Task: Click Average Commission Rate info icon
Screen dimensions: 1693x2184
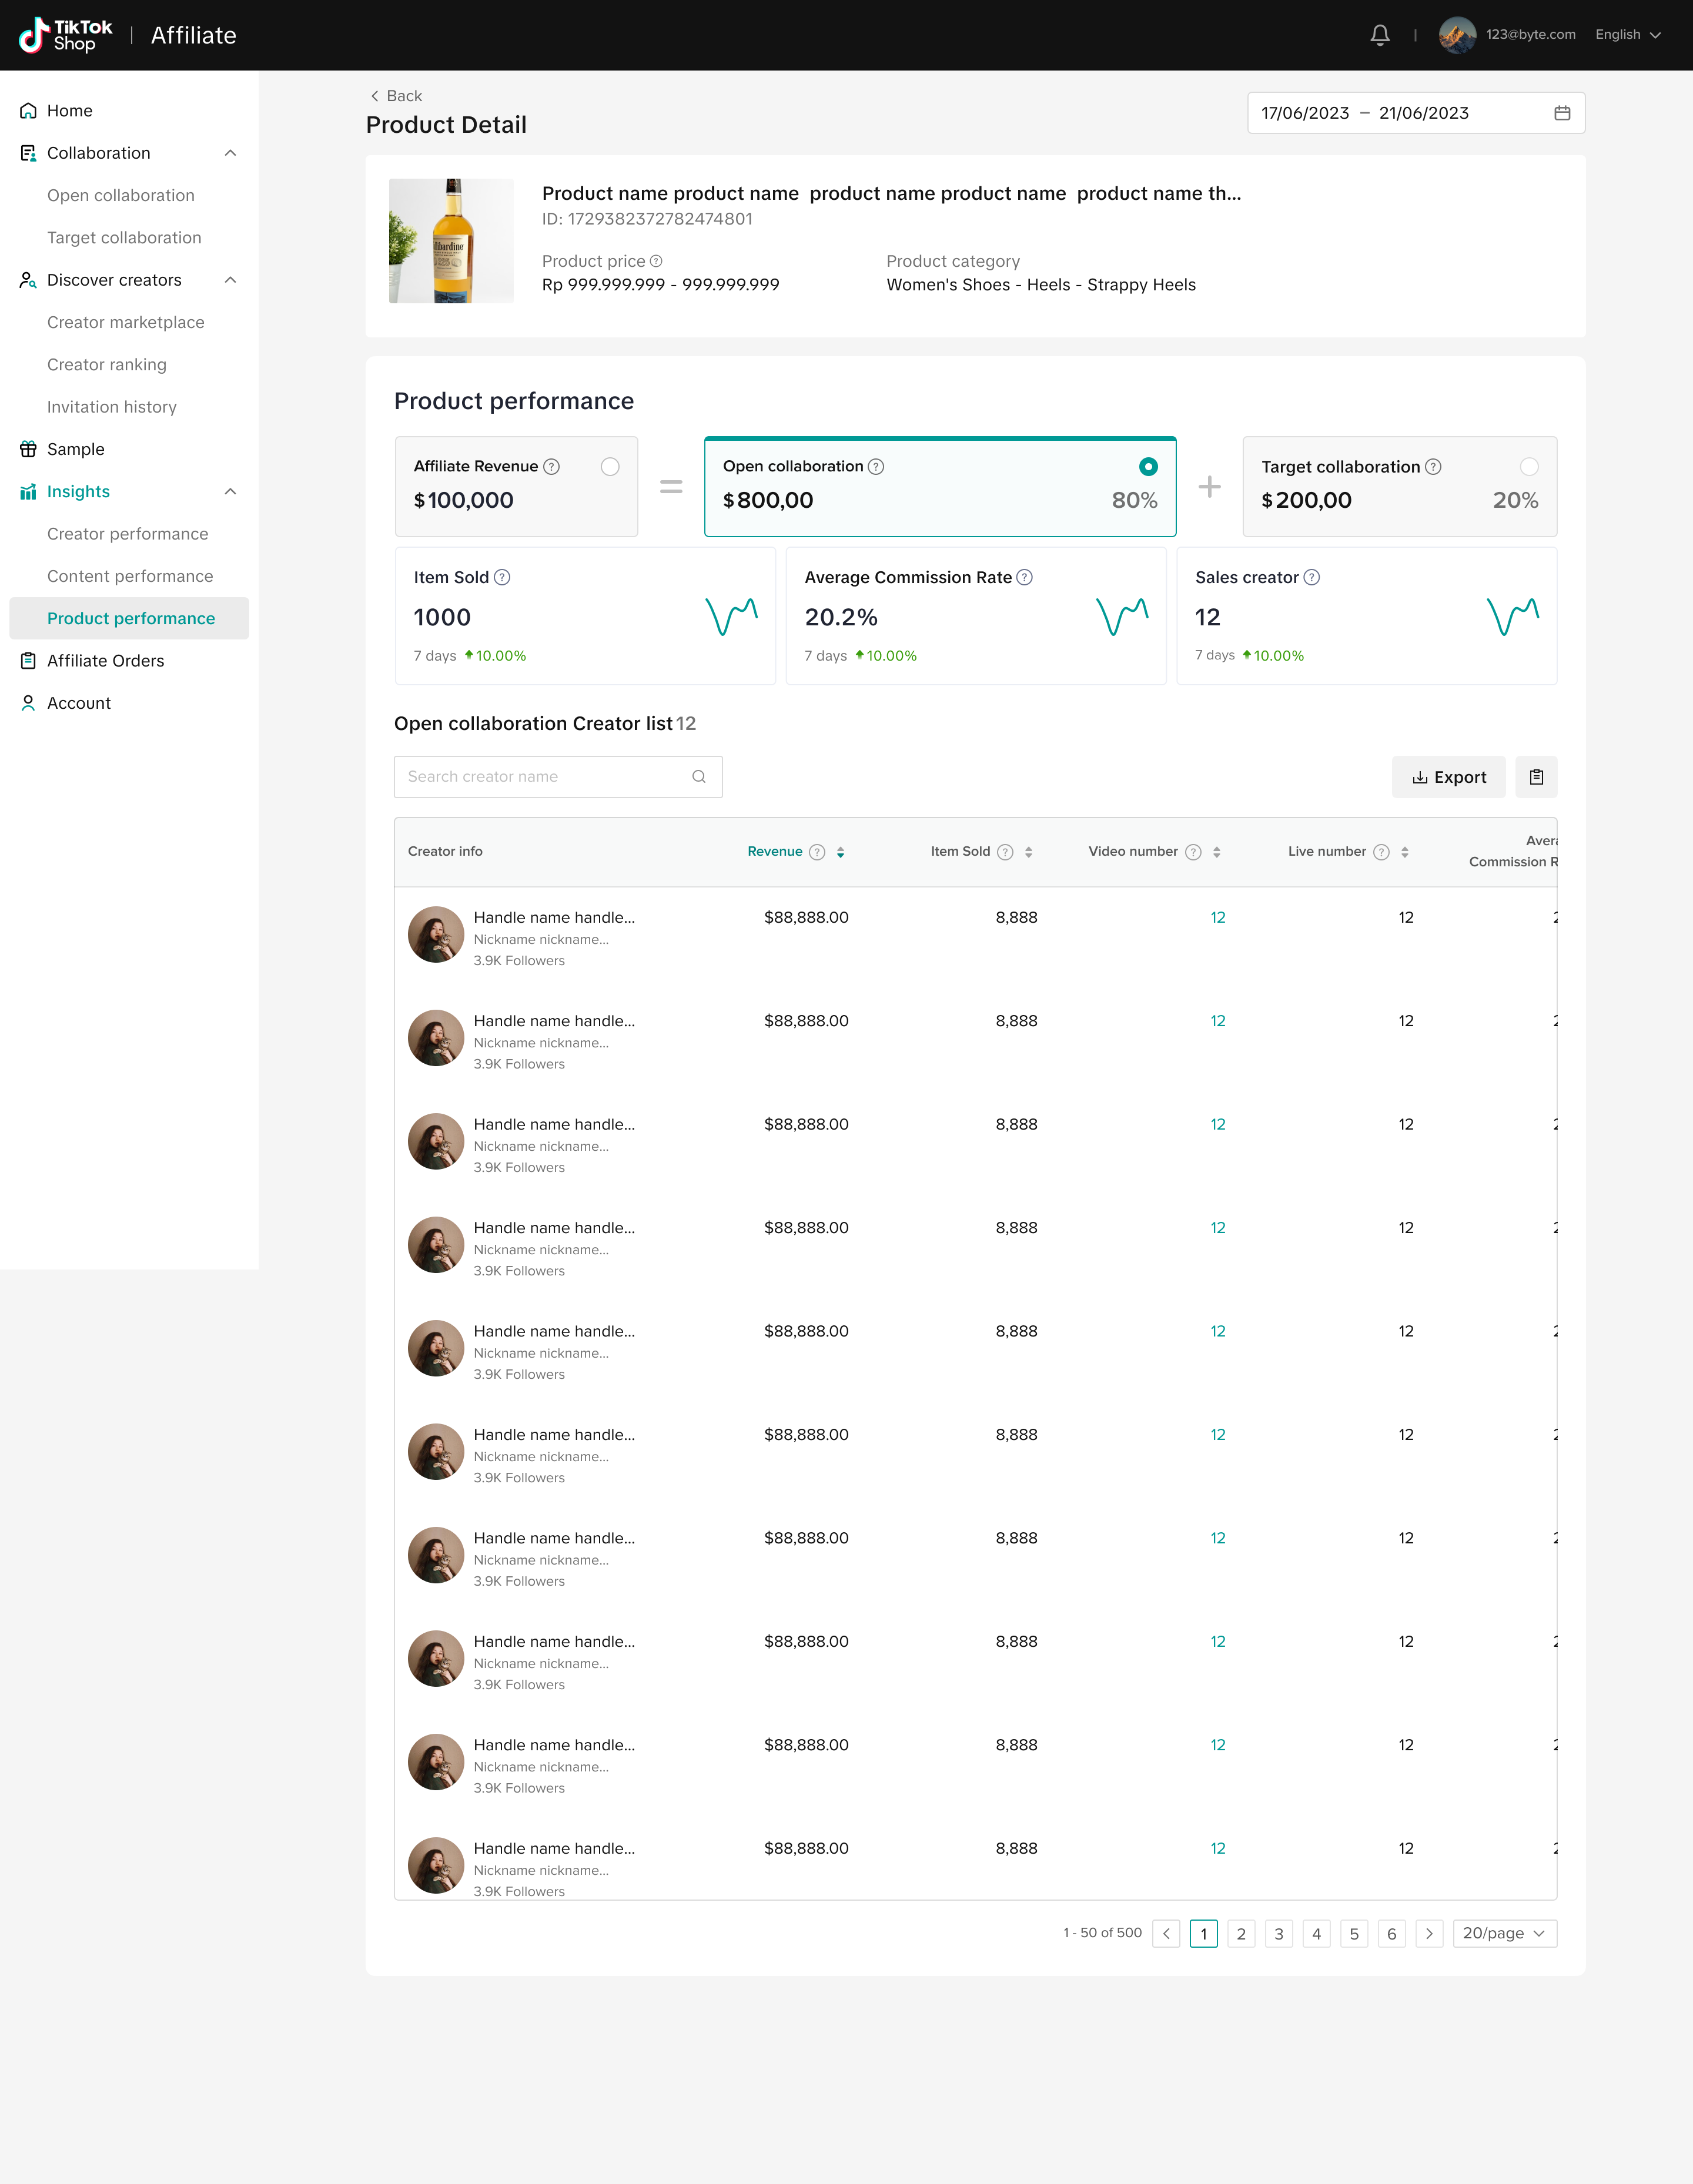Action: point(1025,577)
